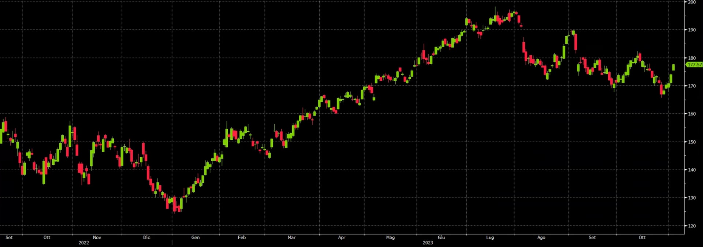
Task: Click the Mag month label
Action: point(390,238)
